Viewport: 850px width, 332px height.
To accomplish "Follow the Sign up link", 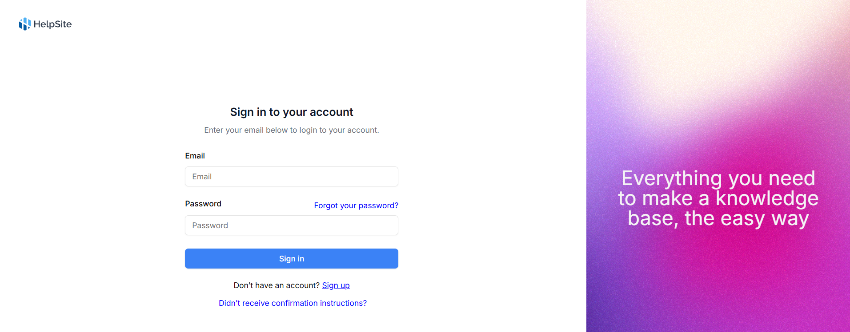I will [336, 285].
